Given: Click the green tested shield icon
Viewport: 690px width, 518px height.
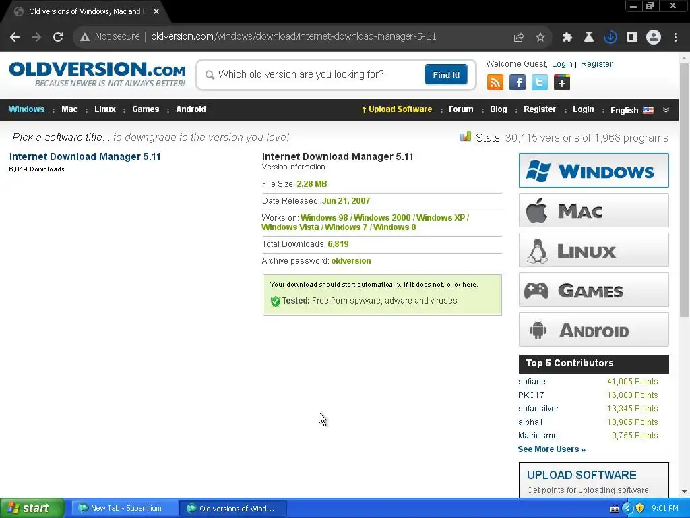Looking at the screenshot, I should [276, 301].
